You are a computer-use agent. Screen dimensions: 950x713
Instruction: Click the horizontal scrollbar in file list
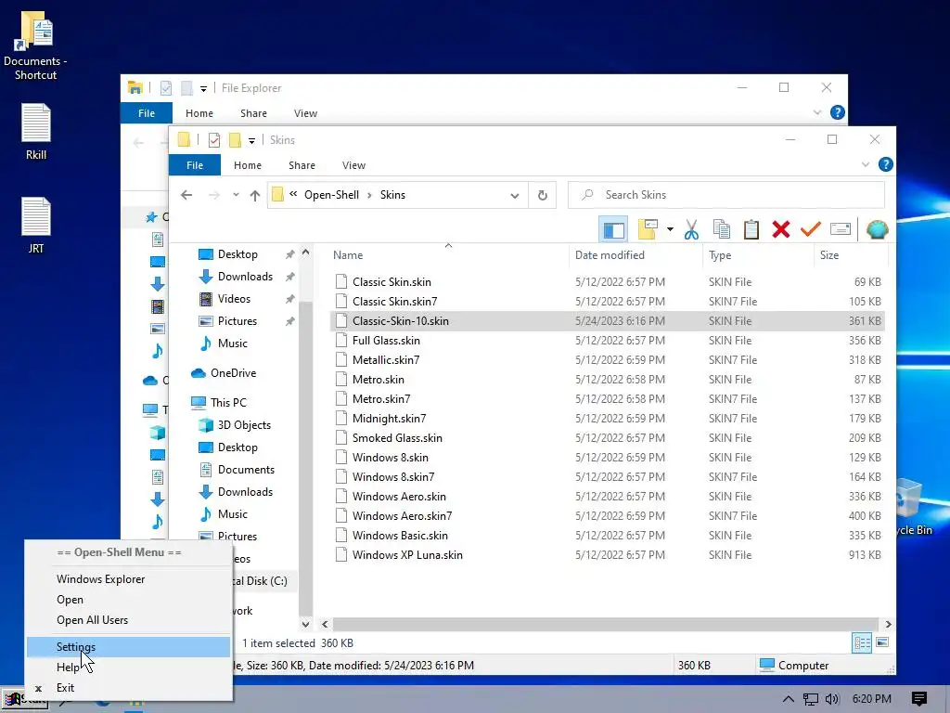point(605,624)
